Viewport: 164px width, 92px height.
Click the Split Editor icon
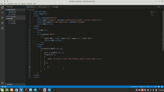tap(159, 7)
